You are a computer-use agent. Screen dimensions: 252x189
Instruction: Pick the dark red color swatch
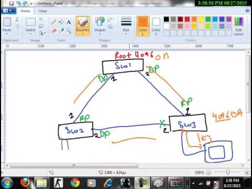(x=180, y=19)
